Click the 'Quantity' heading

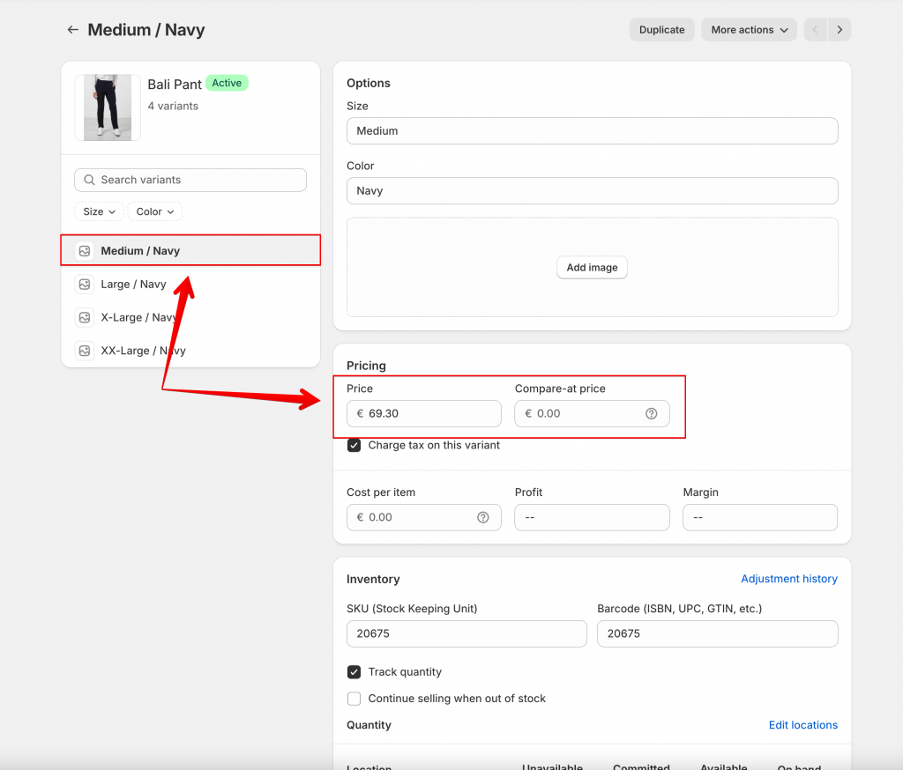pyautogui.click(x=369, y=725)
